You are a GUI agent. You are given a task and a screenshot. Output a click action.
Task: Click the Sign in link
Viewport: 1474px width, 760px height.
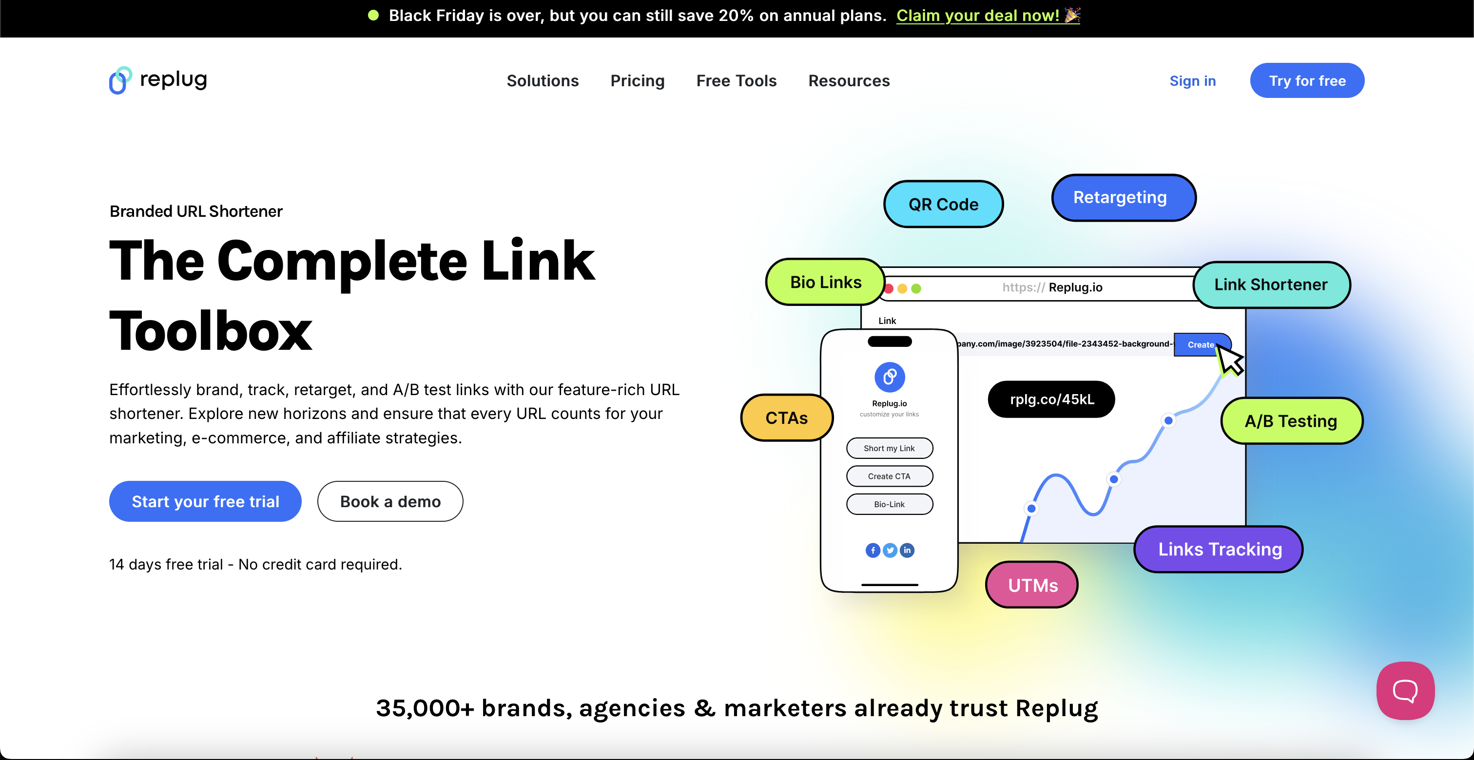coord(1193,80)
